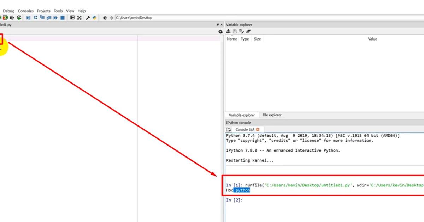Open the Help menu
Image resolution: width=424 pixels, height=222 pixels.
(82, 11)
